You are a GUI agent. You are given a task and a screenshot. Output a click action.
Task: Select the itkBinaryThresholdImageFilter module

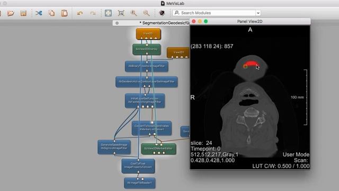click(x=147, y=66)
